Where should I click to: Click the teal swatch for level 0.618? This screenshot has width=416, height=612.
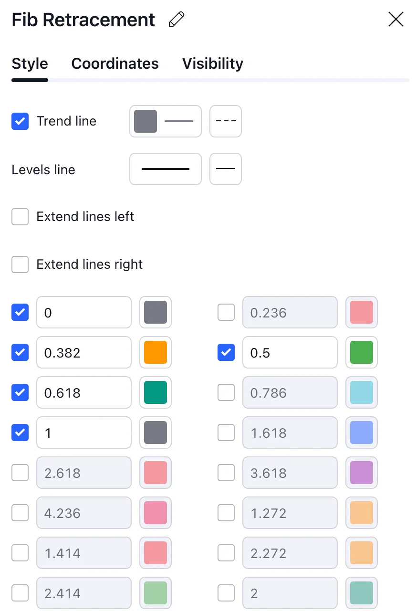pos(156,392)
